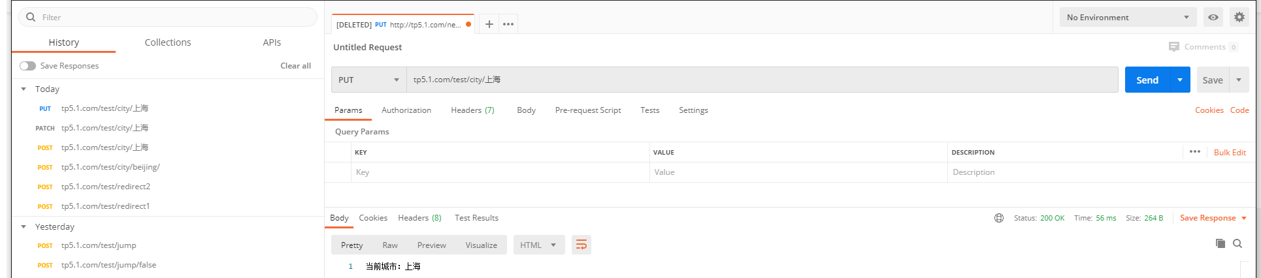Open the request Body tab

pos(526,110)
